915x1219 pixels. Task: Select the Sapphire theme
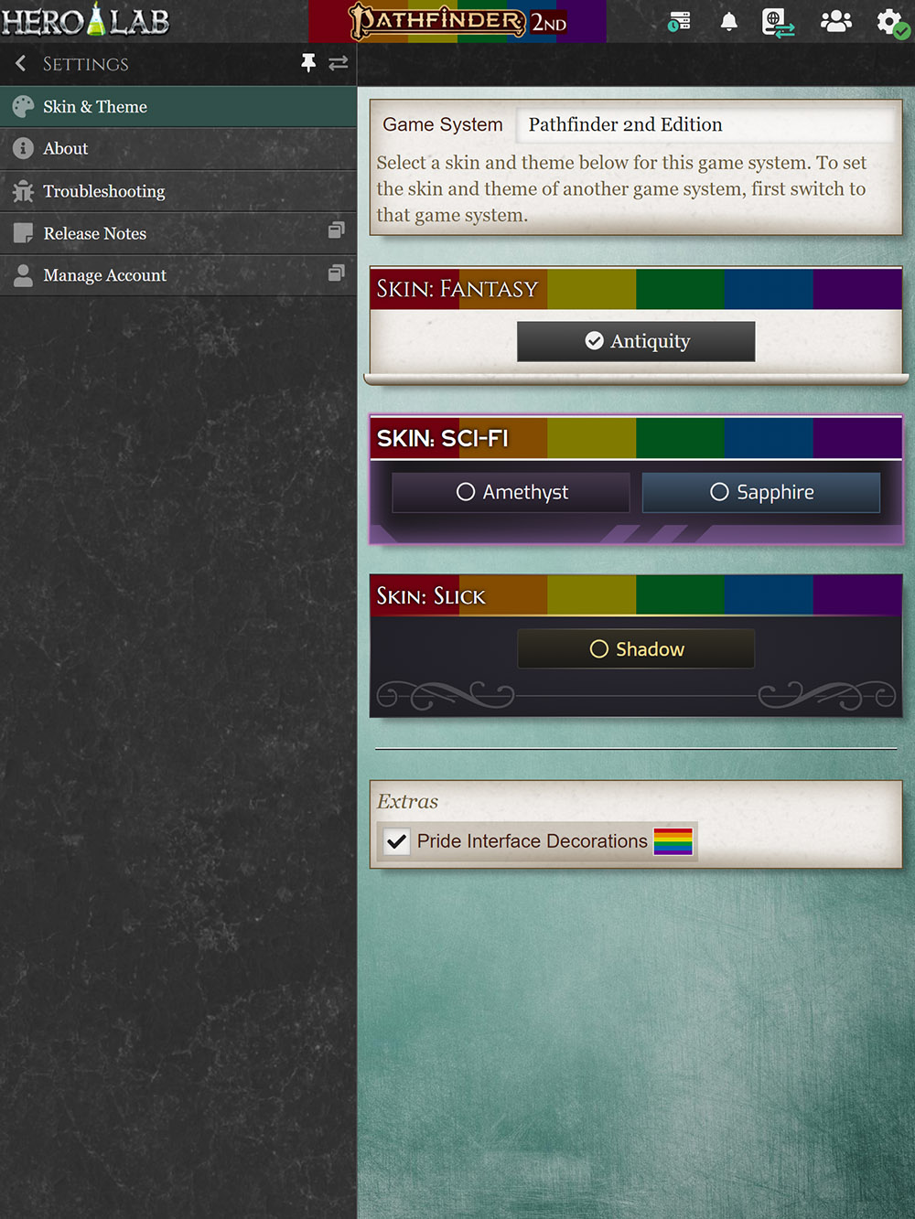coord(761,492)
